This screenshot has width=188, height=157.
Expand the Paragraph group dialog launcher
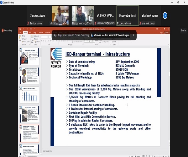tap(82, 45)
